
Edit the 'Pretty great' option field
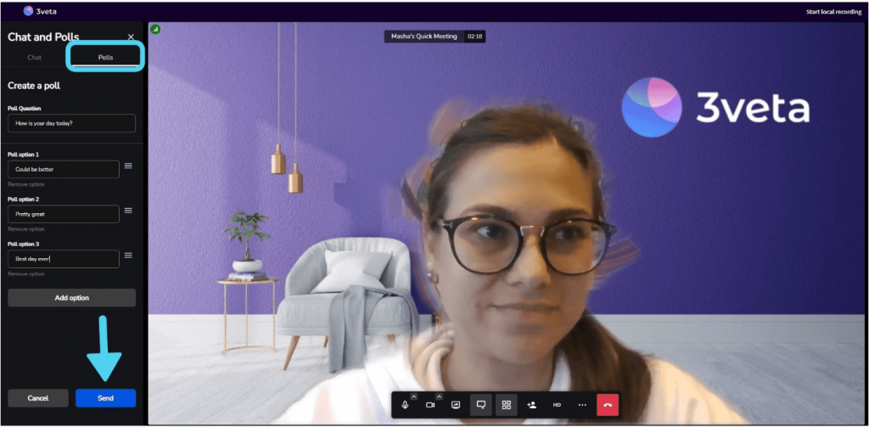coord(63,214)
